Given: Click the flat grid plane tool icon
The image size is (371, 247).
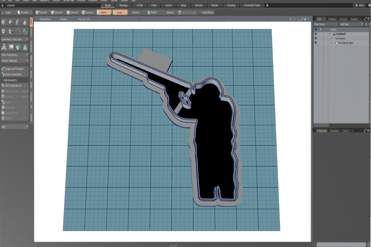Looking at the screenshot, I should [x=11, y=48].
